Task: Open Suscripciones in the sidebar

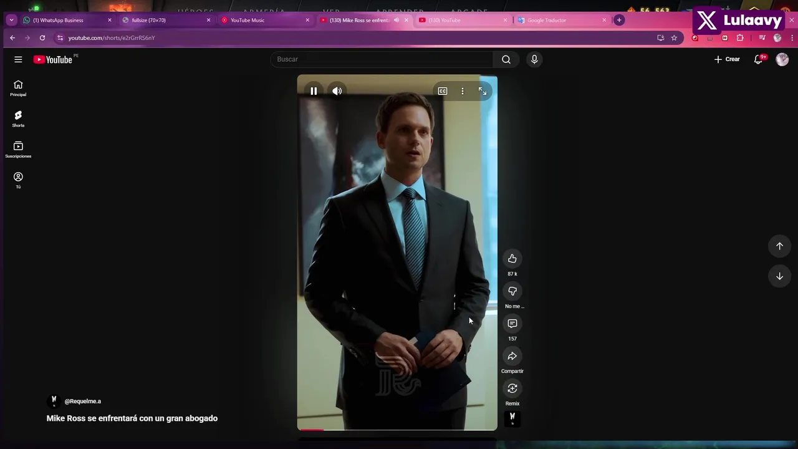Action: click(18, 150)
